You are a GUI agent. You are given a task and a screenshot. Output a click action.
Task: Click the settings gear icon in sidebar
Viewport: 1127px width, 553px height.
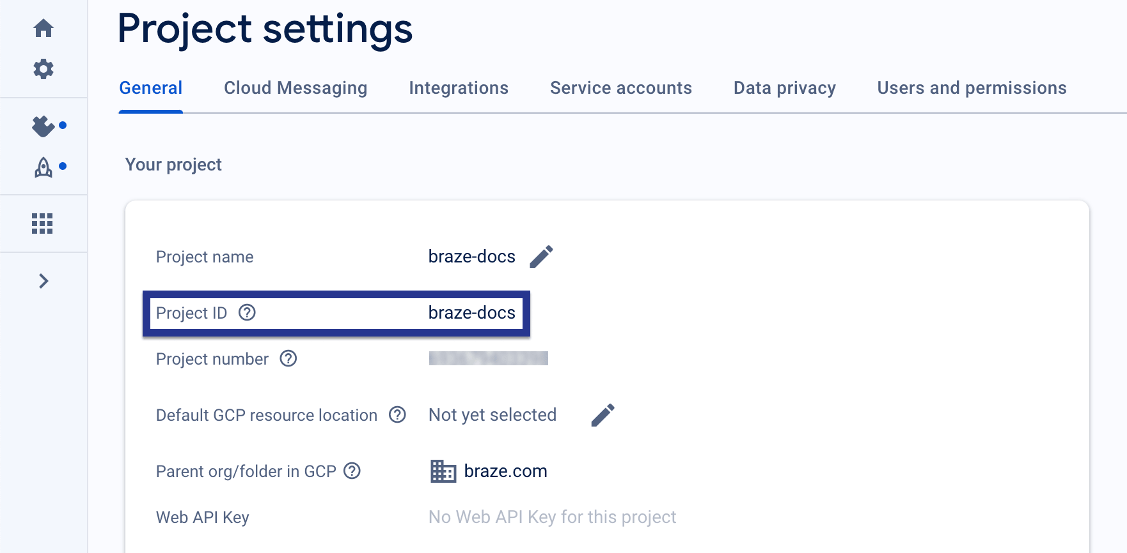click(43, 69)
